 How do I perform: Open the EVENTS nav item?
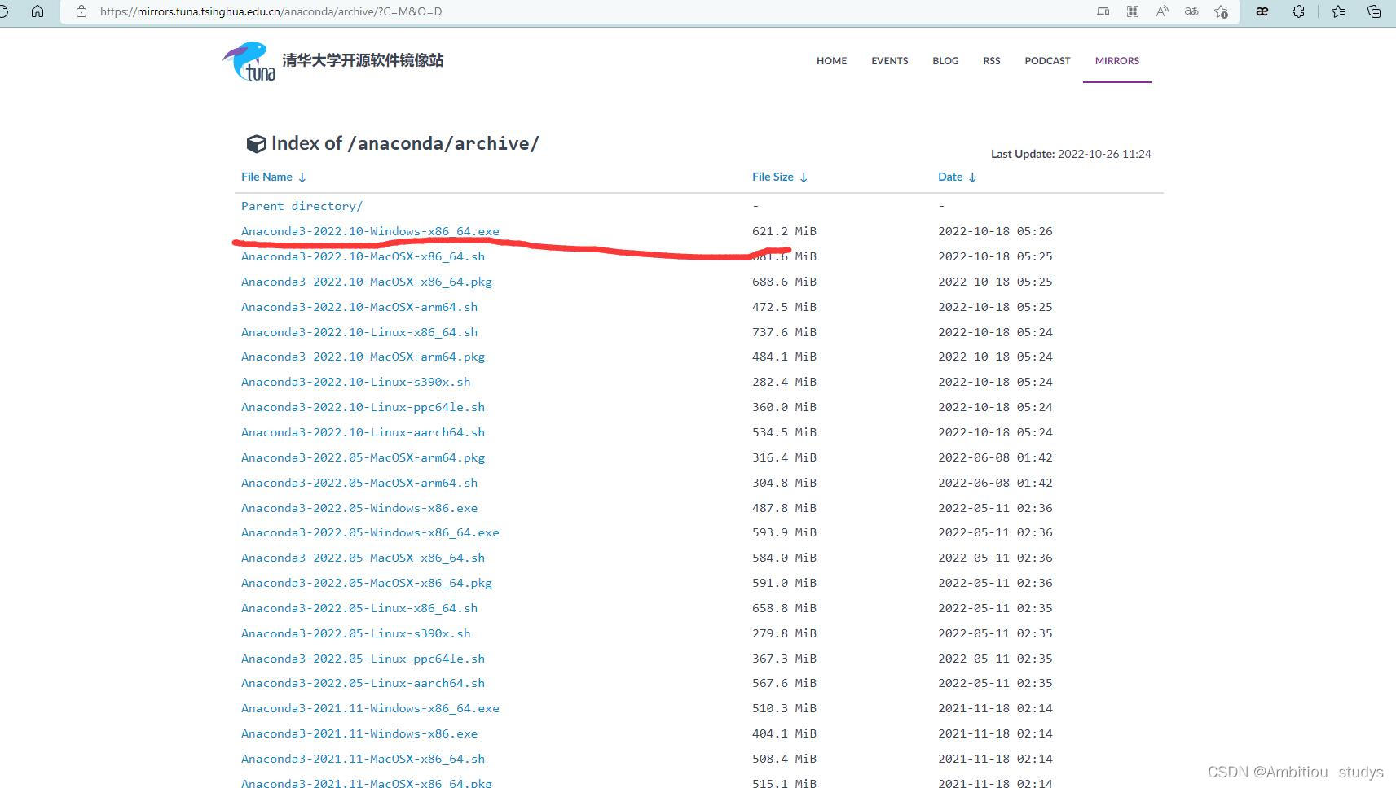click(x=889, y=61)
